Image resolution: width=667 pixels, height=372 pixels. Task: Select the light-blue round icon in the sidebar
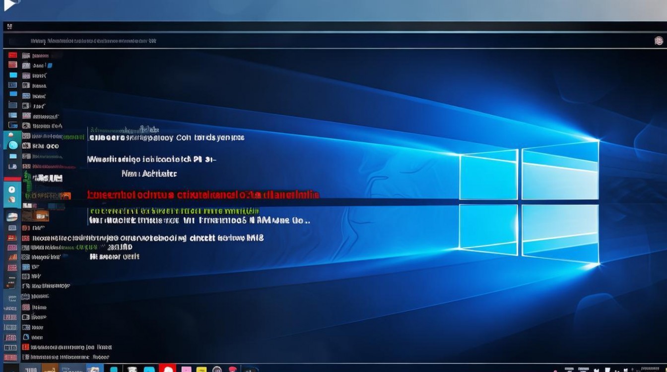click(x=13, y=145)
